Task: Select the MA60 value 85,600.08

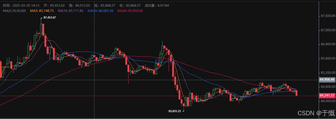Action: pos(135,11)
